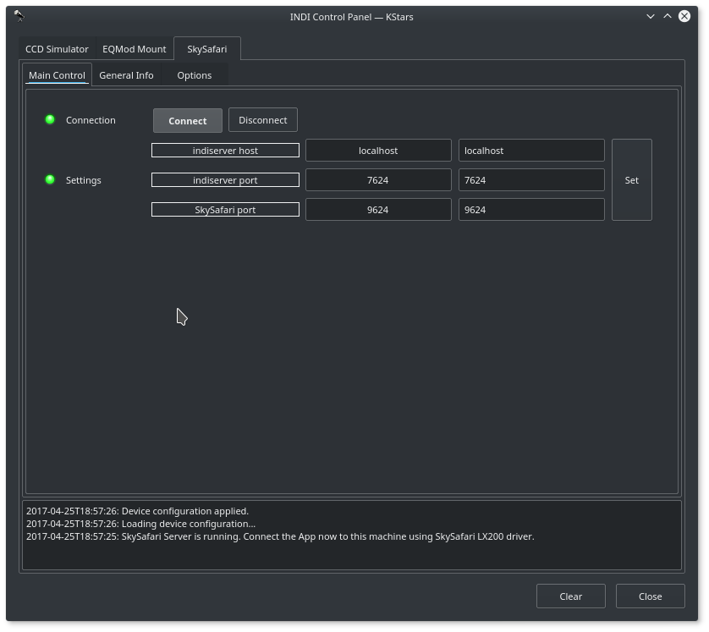This screenshot has height=632, width=709.
Task: Click the 'Loading device configuration...' log line
Action: (x=140, y=524)
